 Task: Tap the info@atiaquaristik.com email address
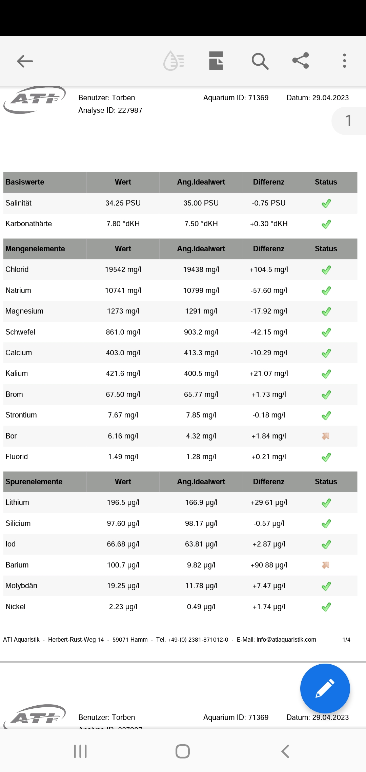point(286,640)
